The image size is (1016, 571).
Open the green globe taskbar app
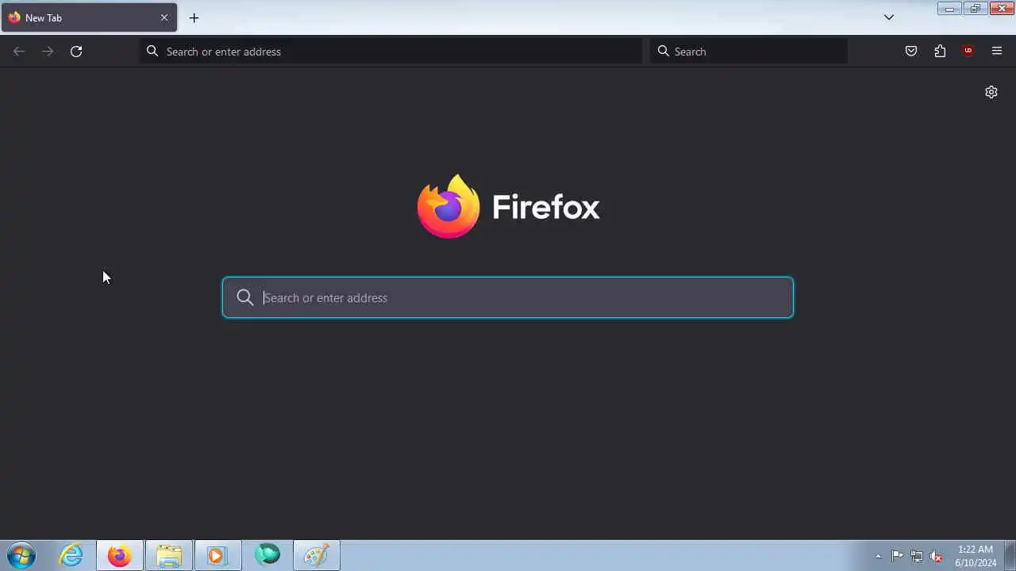point(267,554)
